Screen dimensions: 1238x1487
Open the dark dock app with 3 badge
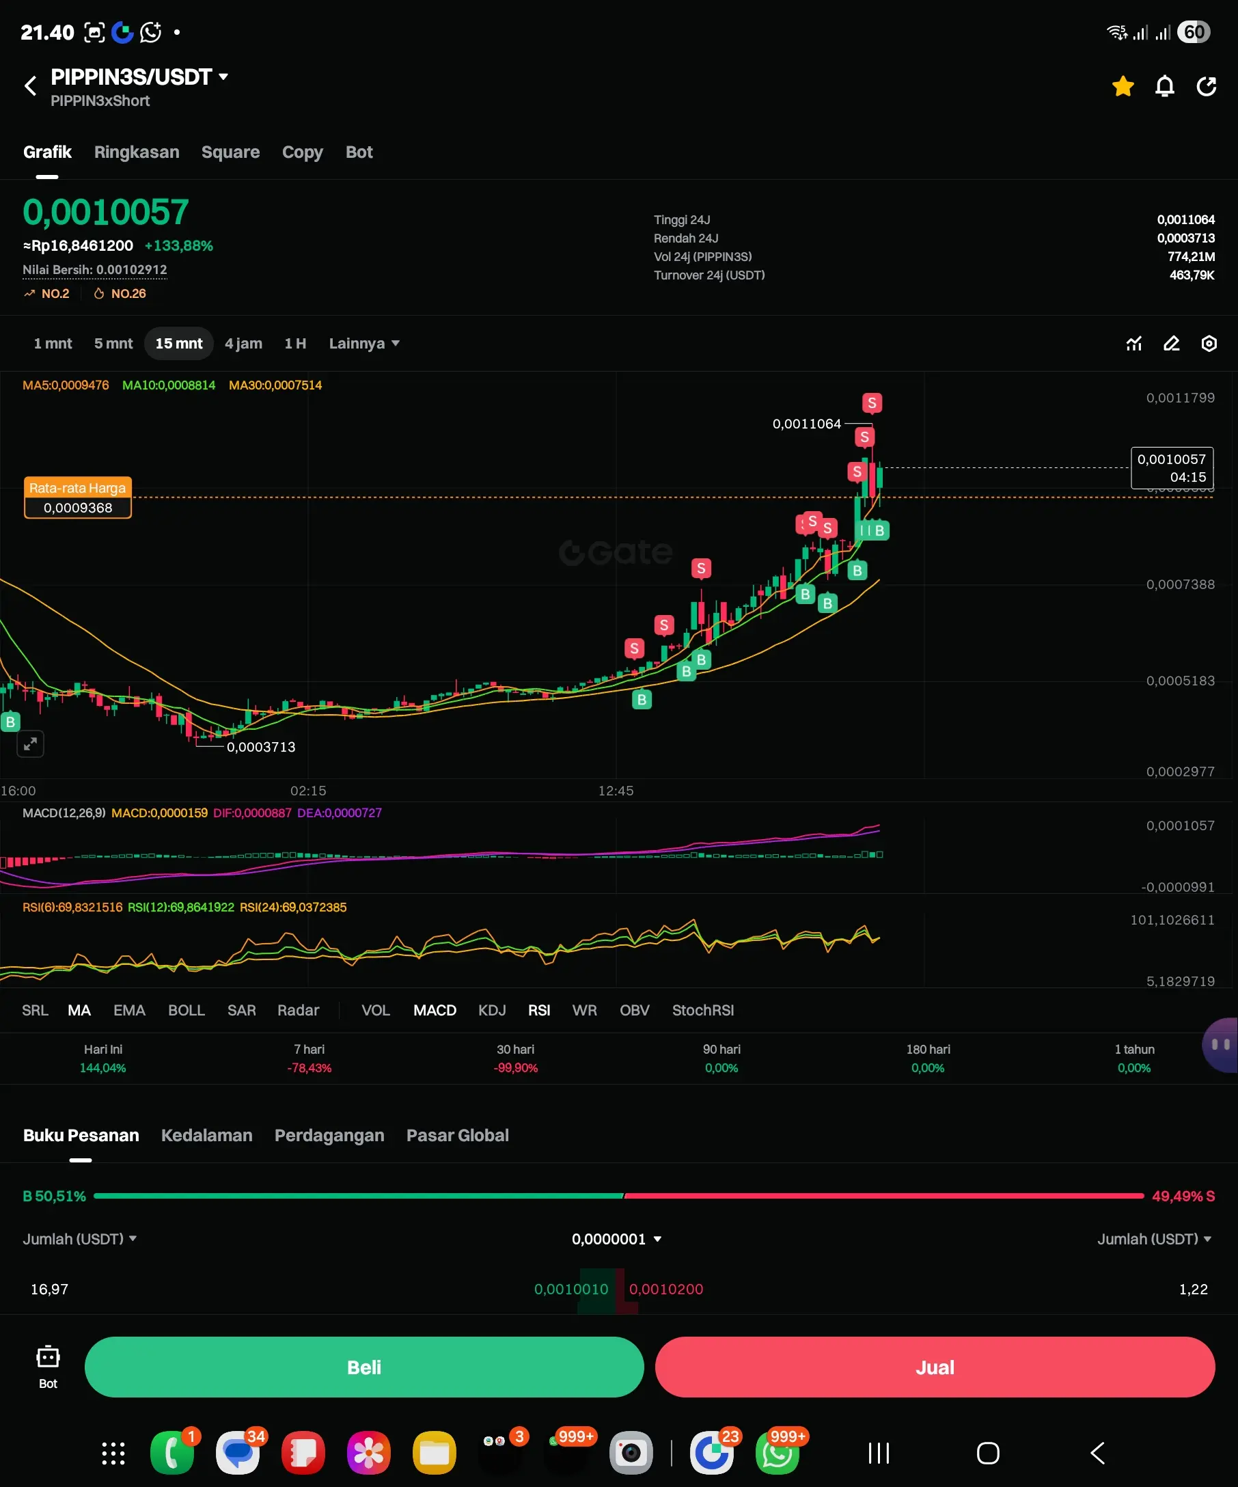499,1453
